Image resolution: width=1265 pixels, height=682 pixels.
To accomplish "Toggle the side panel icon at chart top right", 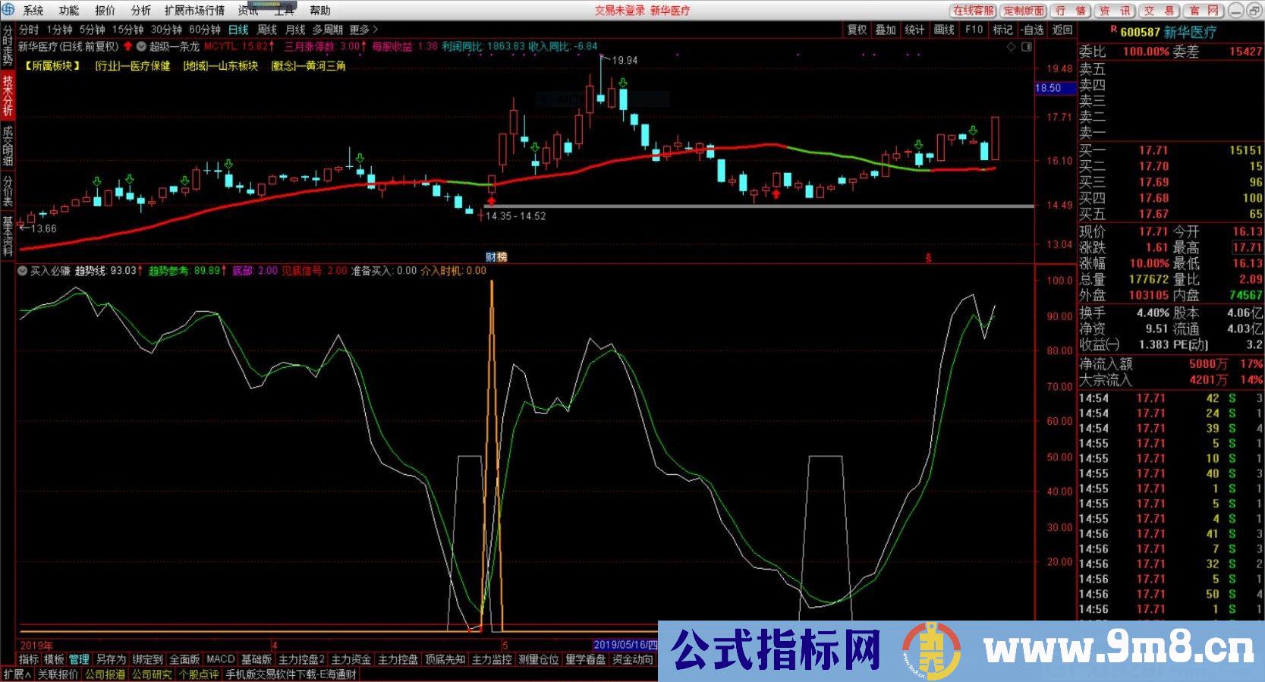I will click(x=1027, y=47).
